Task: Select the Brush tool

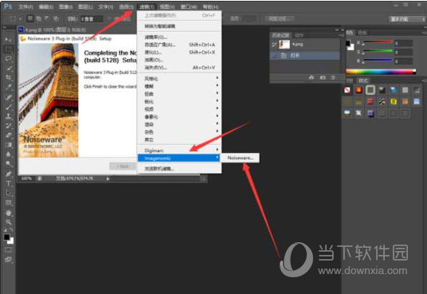Action: point(8,107)
